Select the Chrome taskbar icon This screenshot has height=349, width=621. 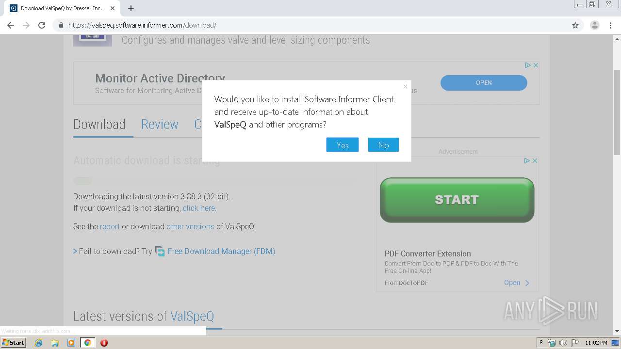[87, 343]
